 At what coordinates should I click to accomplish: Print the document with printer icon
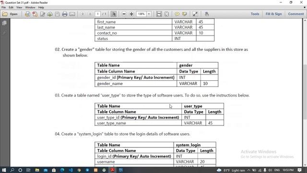click(x=65, y=14)
